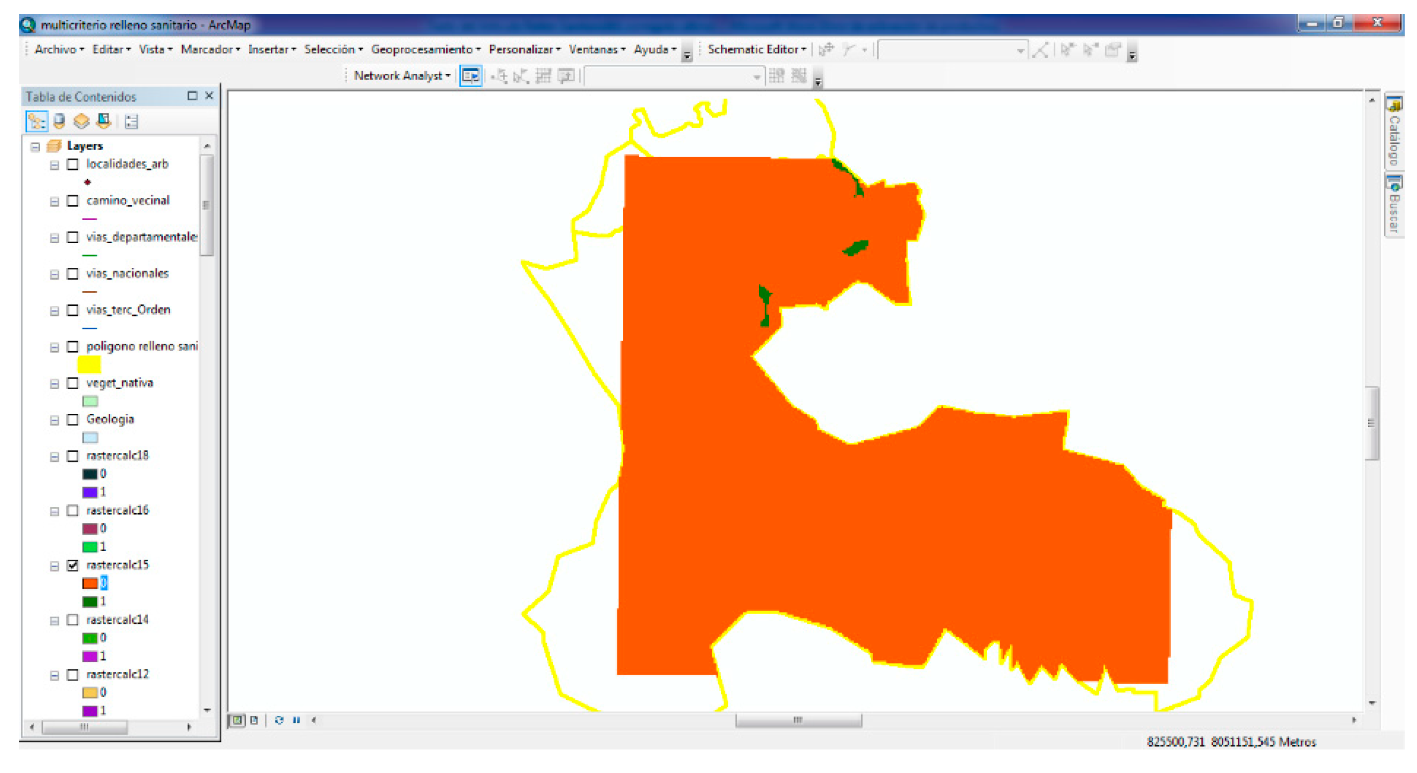The height and width of the screenshot is (773, 1417).
Task: Uncheck the rastercalc15 layer
Action: tap(73, 565)
